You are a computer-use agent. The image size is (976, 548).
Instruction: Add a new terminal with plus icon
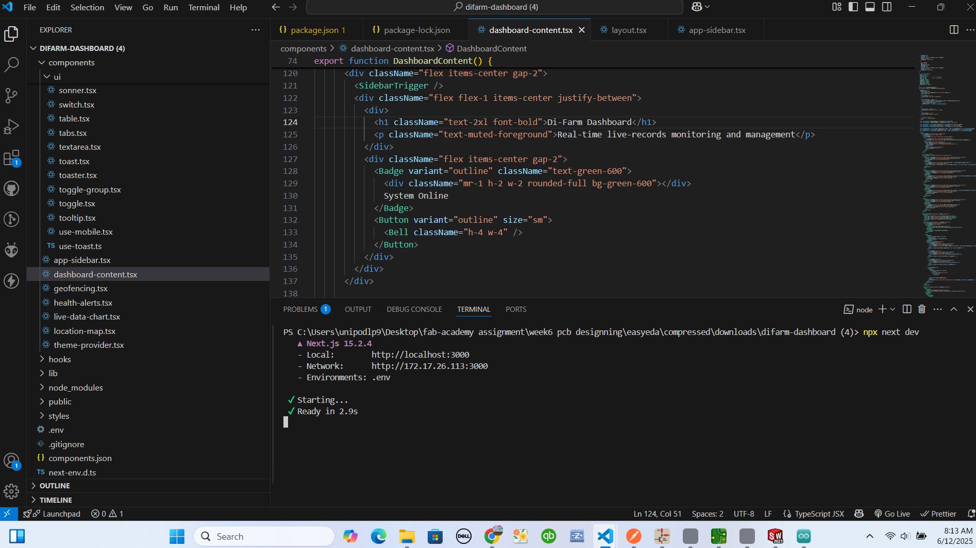coord(882,309)
